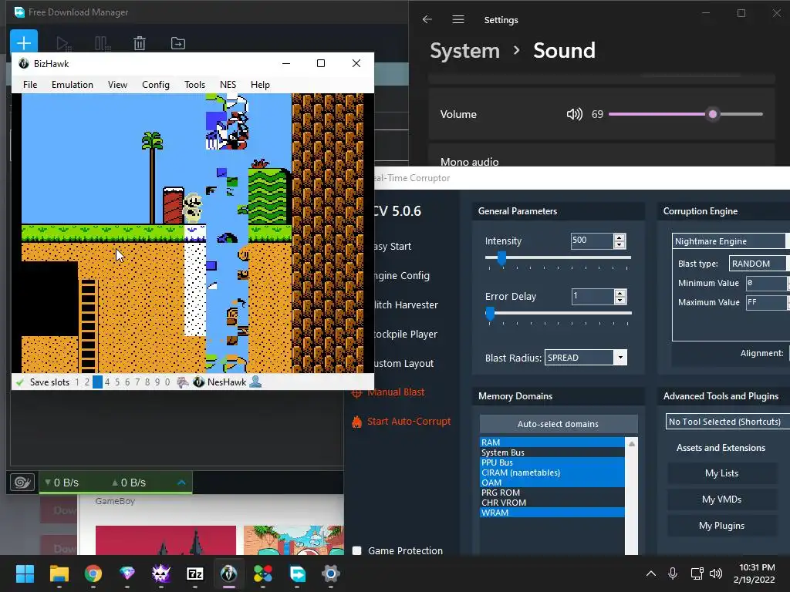The image size is (790, 592).
Task: Decrease Error Delay using the stepper down arrow
Action: click(x=620, y=301)
